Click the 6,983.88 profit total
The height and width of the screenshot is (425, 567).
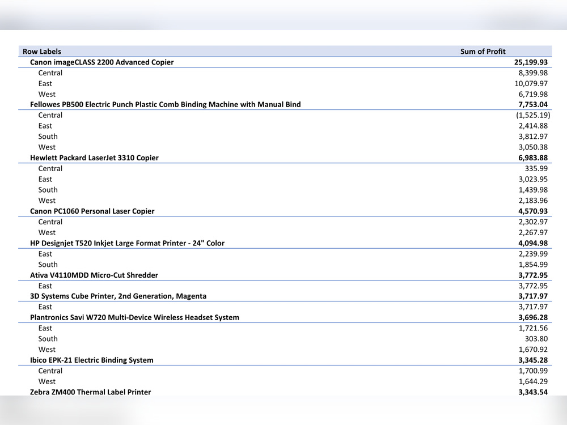(x=533, y=158)
